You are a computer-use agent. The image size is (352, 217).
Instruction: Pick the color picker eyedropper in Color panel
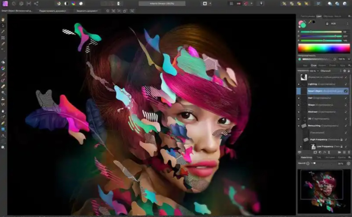309,22
